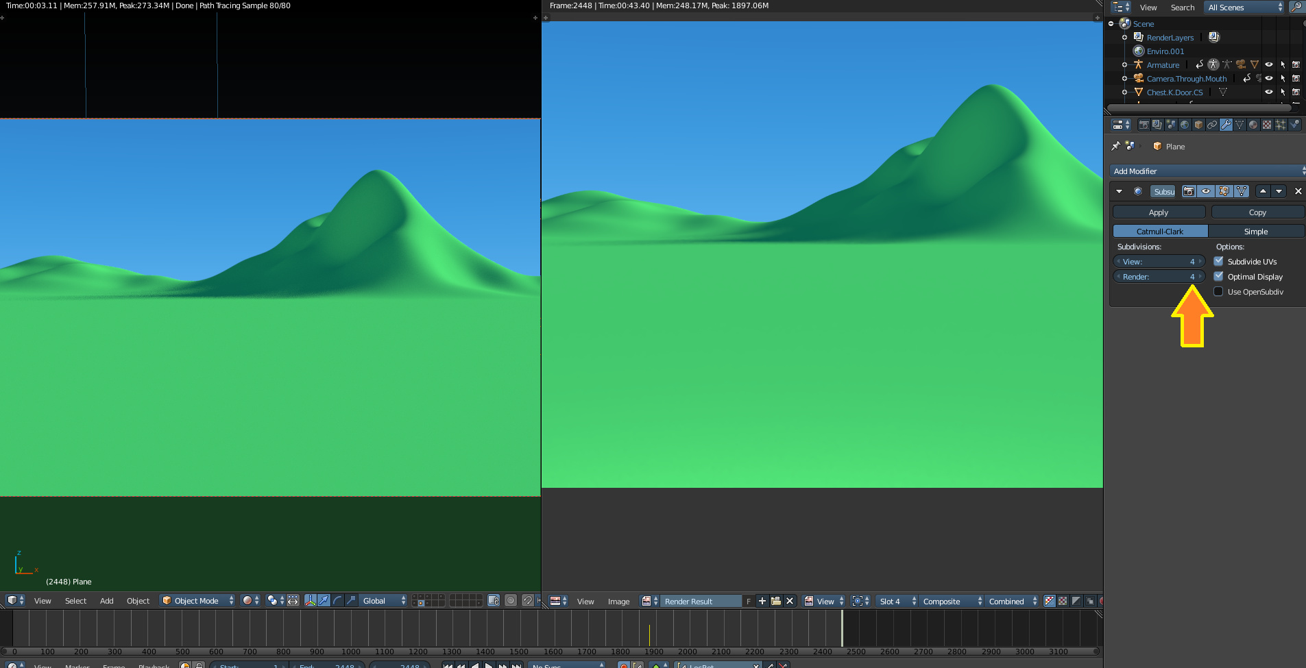1306x668 pixels.
Task: Open the World properties tab
Action: click(x=1185, y=125)
